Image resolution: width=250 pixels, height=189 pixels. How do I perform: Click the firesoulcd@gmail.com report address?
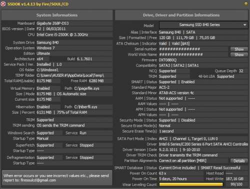38,180
